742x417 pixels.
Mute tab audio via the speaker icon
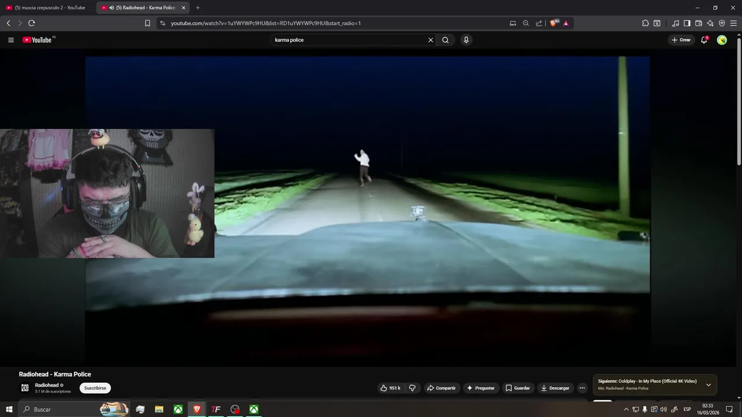111,8
